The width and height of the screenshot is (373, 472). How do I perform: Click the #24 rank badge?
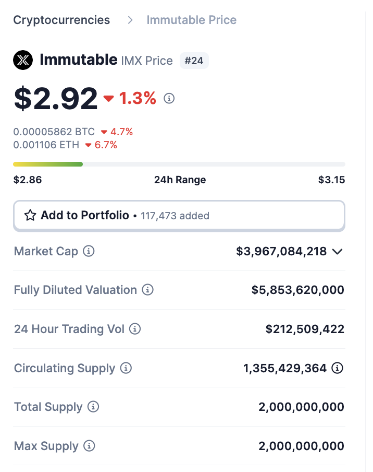click(194, 61)
